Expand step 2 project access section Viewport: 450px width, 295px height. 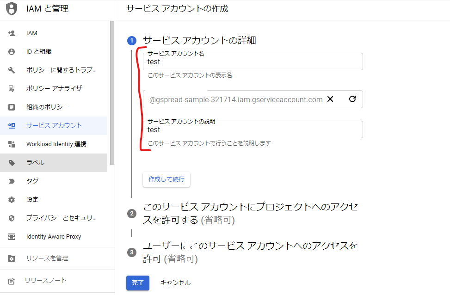250,213
